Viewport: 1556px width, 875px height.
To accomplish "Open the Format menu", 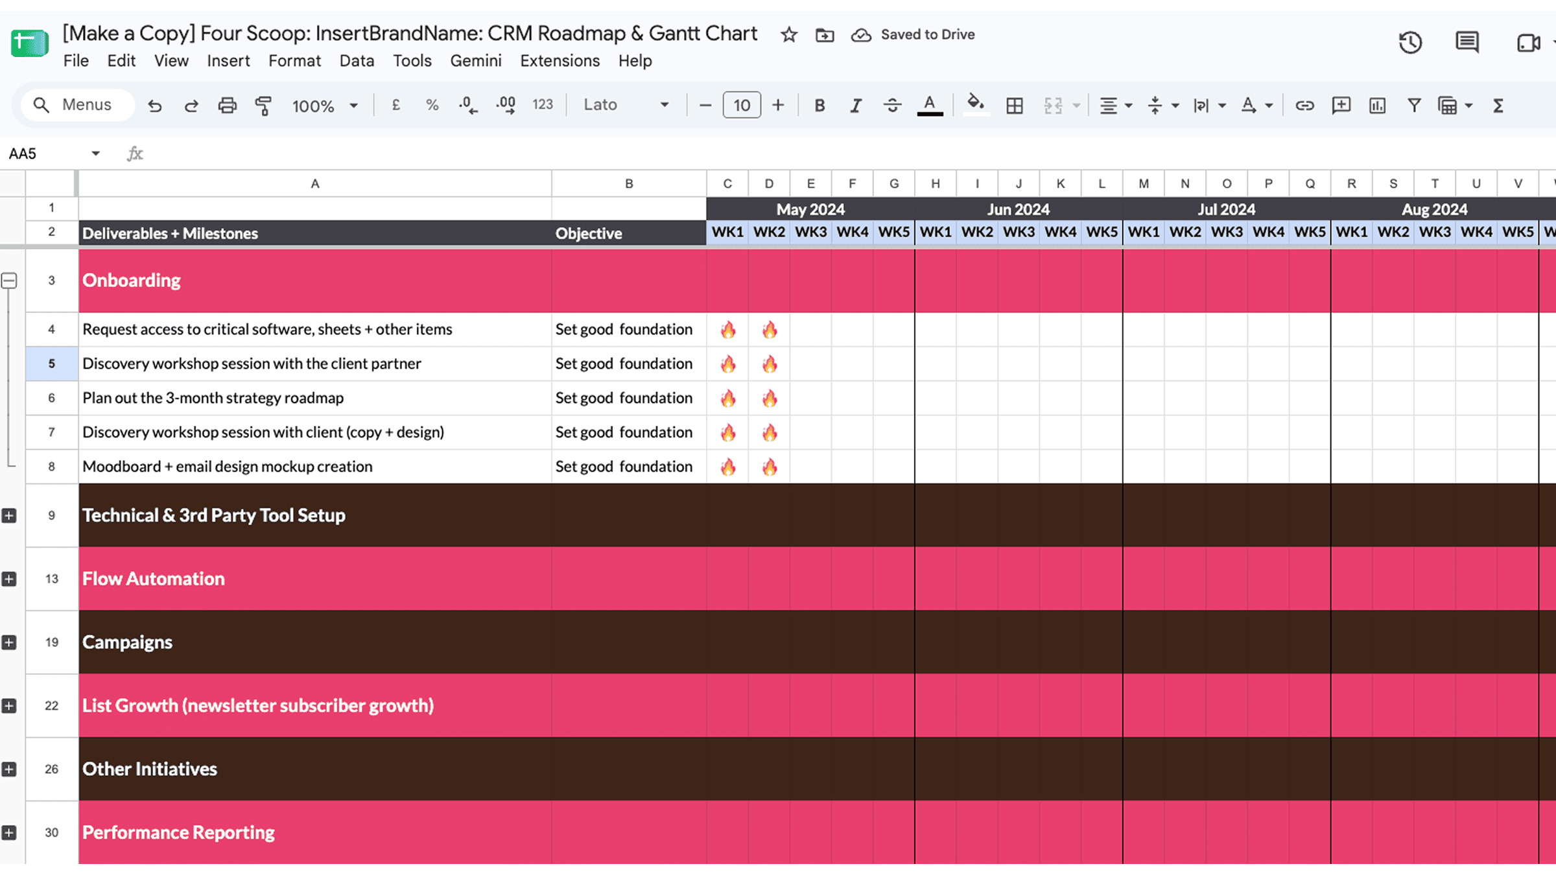I will [x=294, y=61].
